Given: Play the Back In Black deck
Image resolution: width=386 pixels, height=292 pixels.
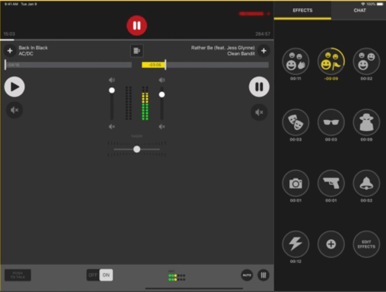Looking at the screenshot, I should [15, 87].
